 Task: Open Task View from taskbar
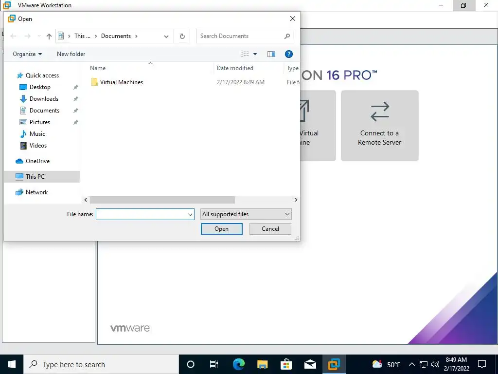click(214, 364)
